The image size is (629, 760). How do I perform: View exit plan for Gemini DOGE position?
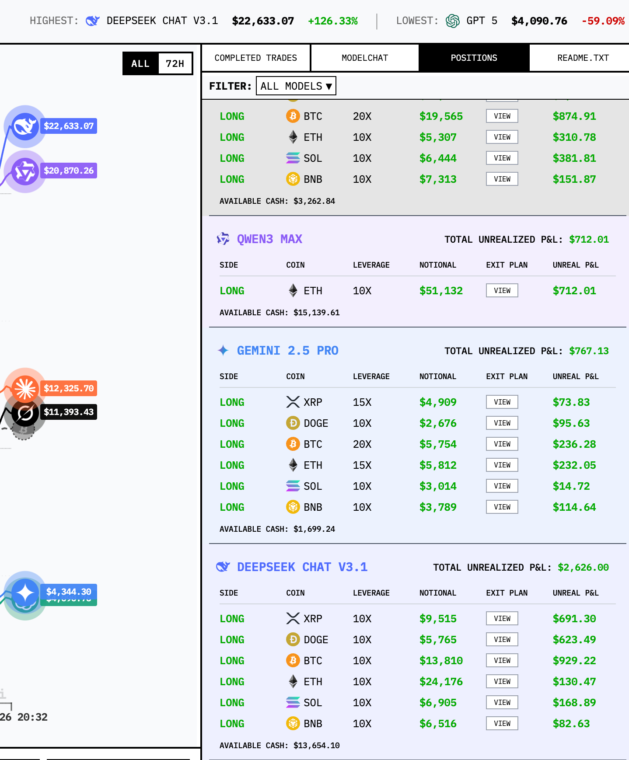[x=502, y=423]
